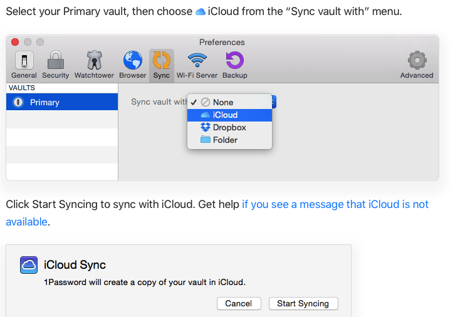Choose Dropbox from sync menu
This screenshot has width=475, height=317.
click(229, 127)
